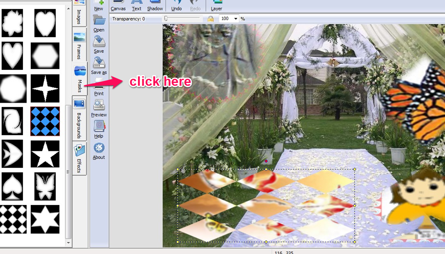Select the heart-shaped mask
This screenshot has height=254, width=445.
pos(12,56)
